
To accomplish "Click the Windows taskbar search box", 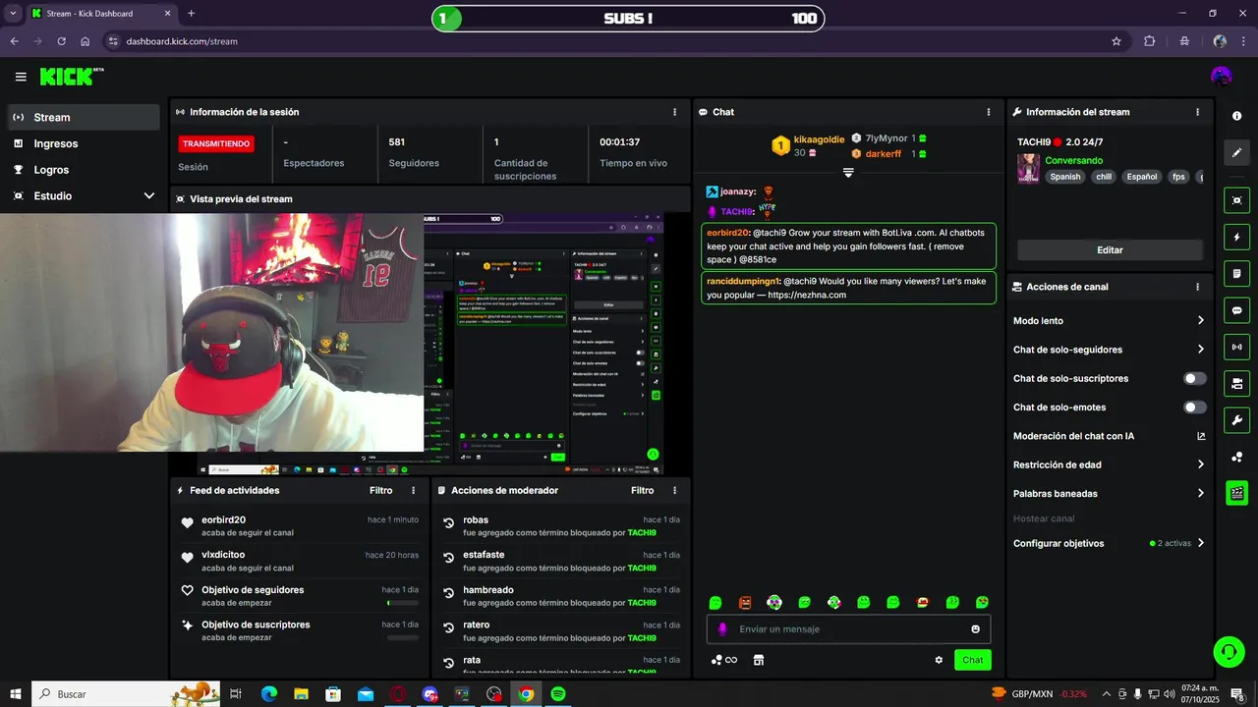I will pyautogui.click(x=126, y=694).
